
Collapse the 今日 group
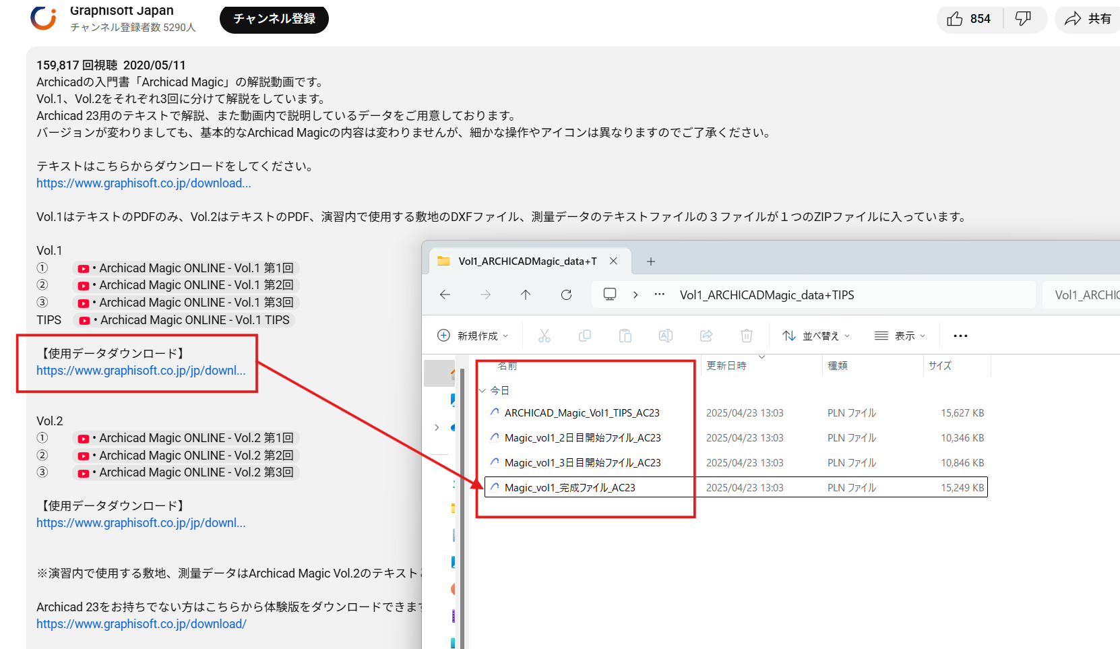(483, 391)
